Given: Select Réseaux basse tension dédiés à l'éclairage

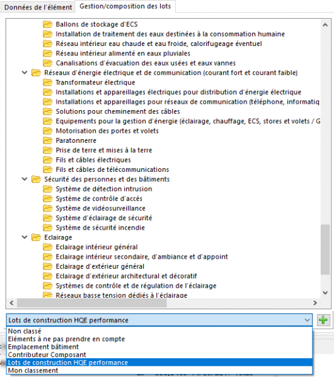Looking at the screenshot, I should tap(122, 295).
